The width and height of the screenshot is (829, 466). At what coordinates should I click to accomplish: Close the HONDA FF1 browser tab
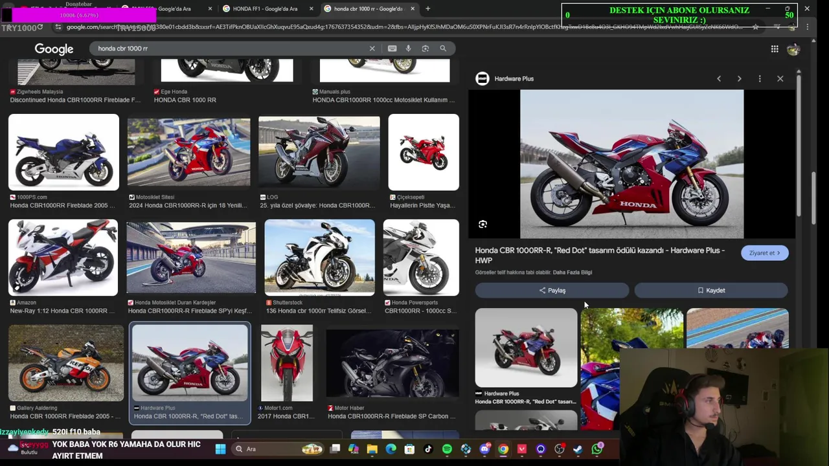tap(312, 9)
